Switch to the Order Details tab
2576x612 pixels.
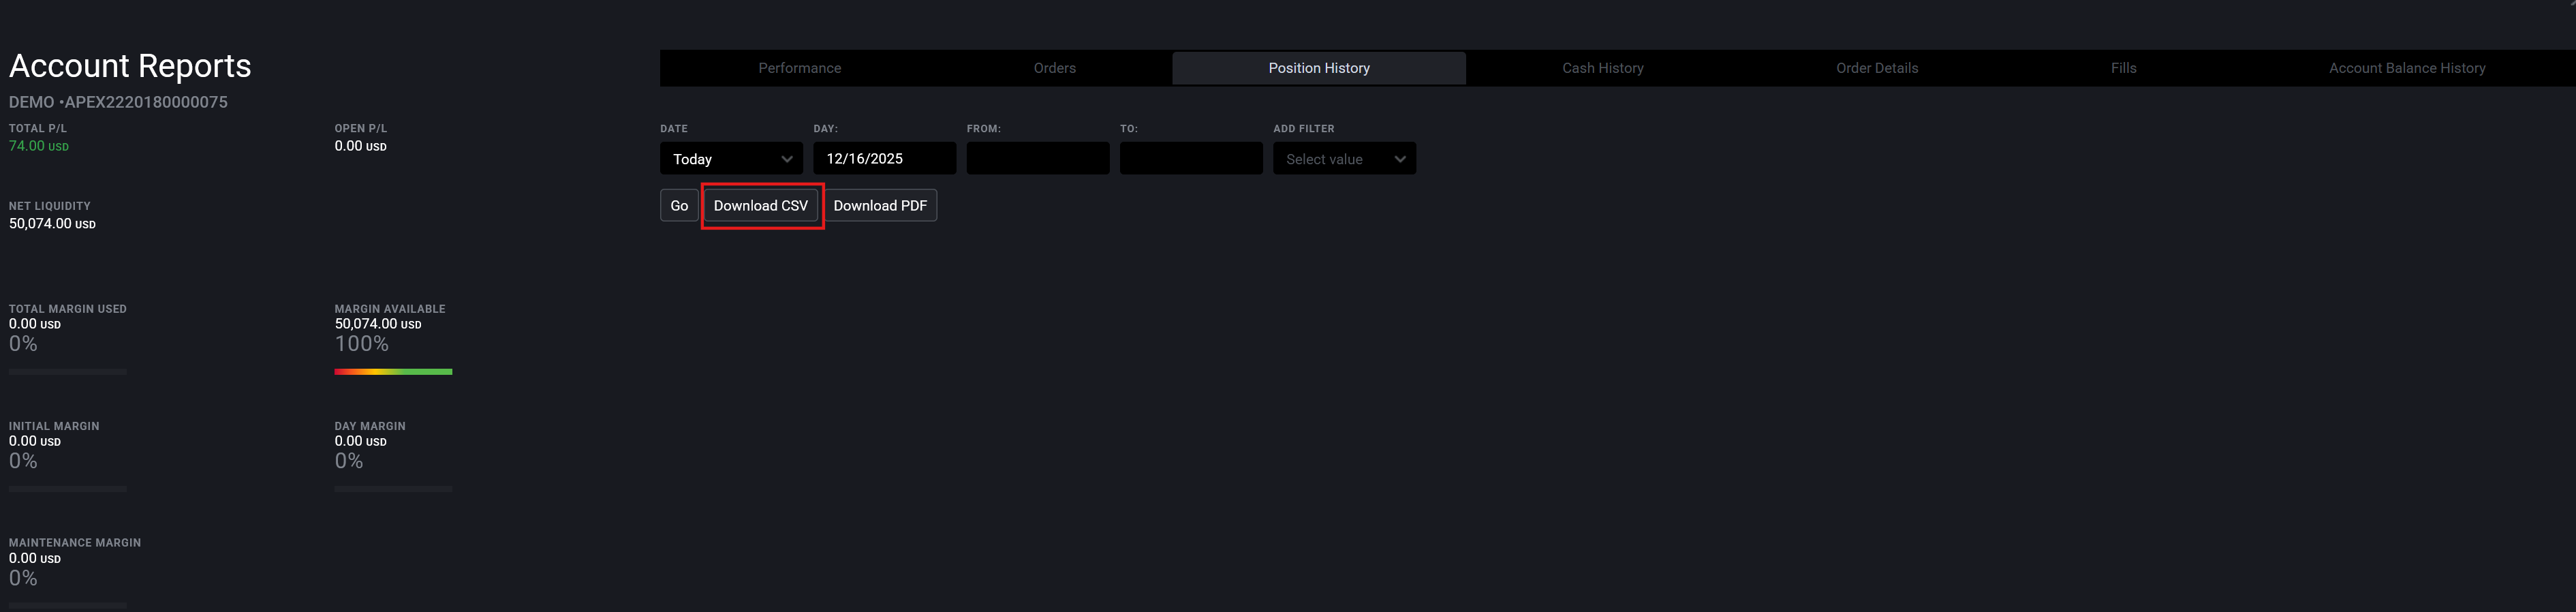[1877, 68]
